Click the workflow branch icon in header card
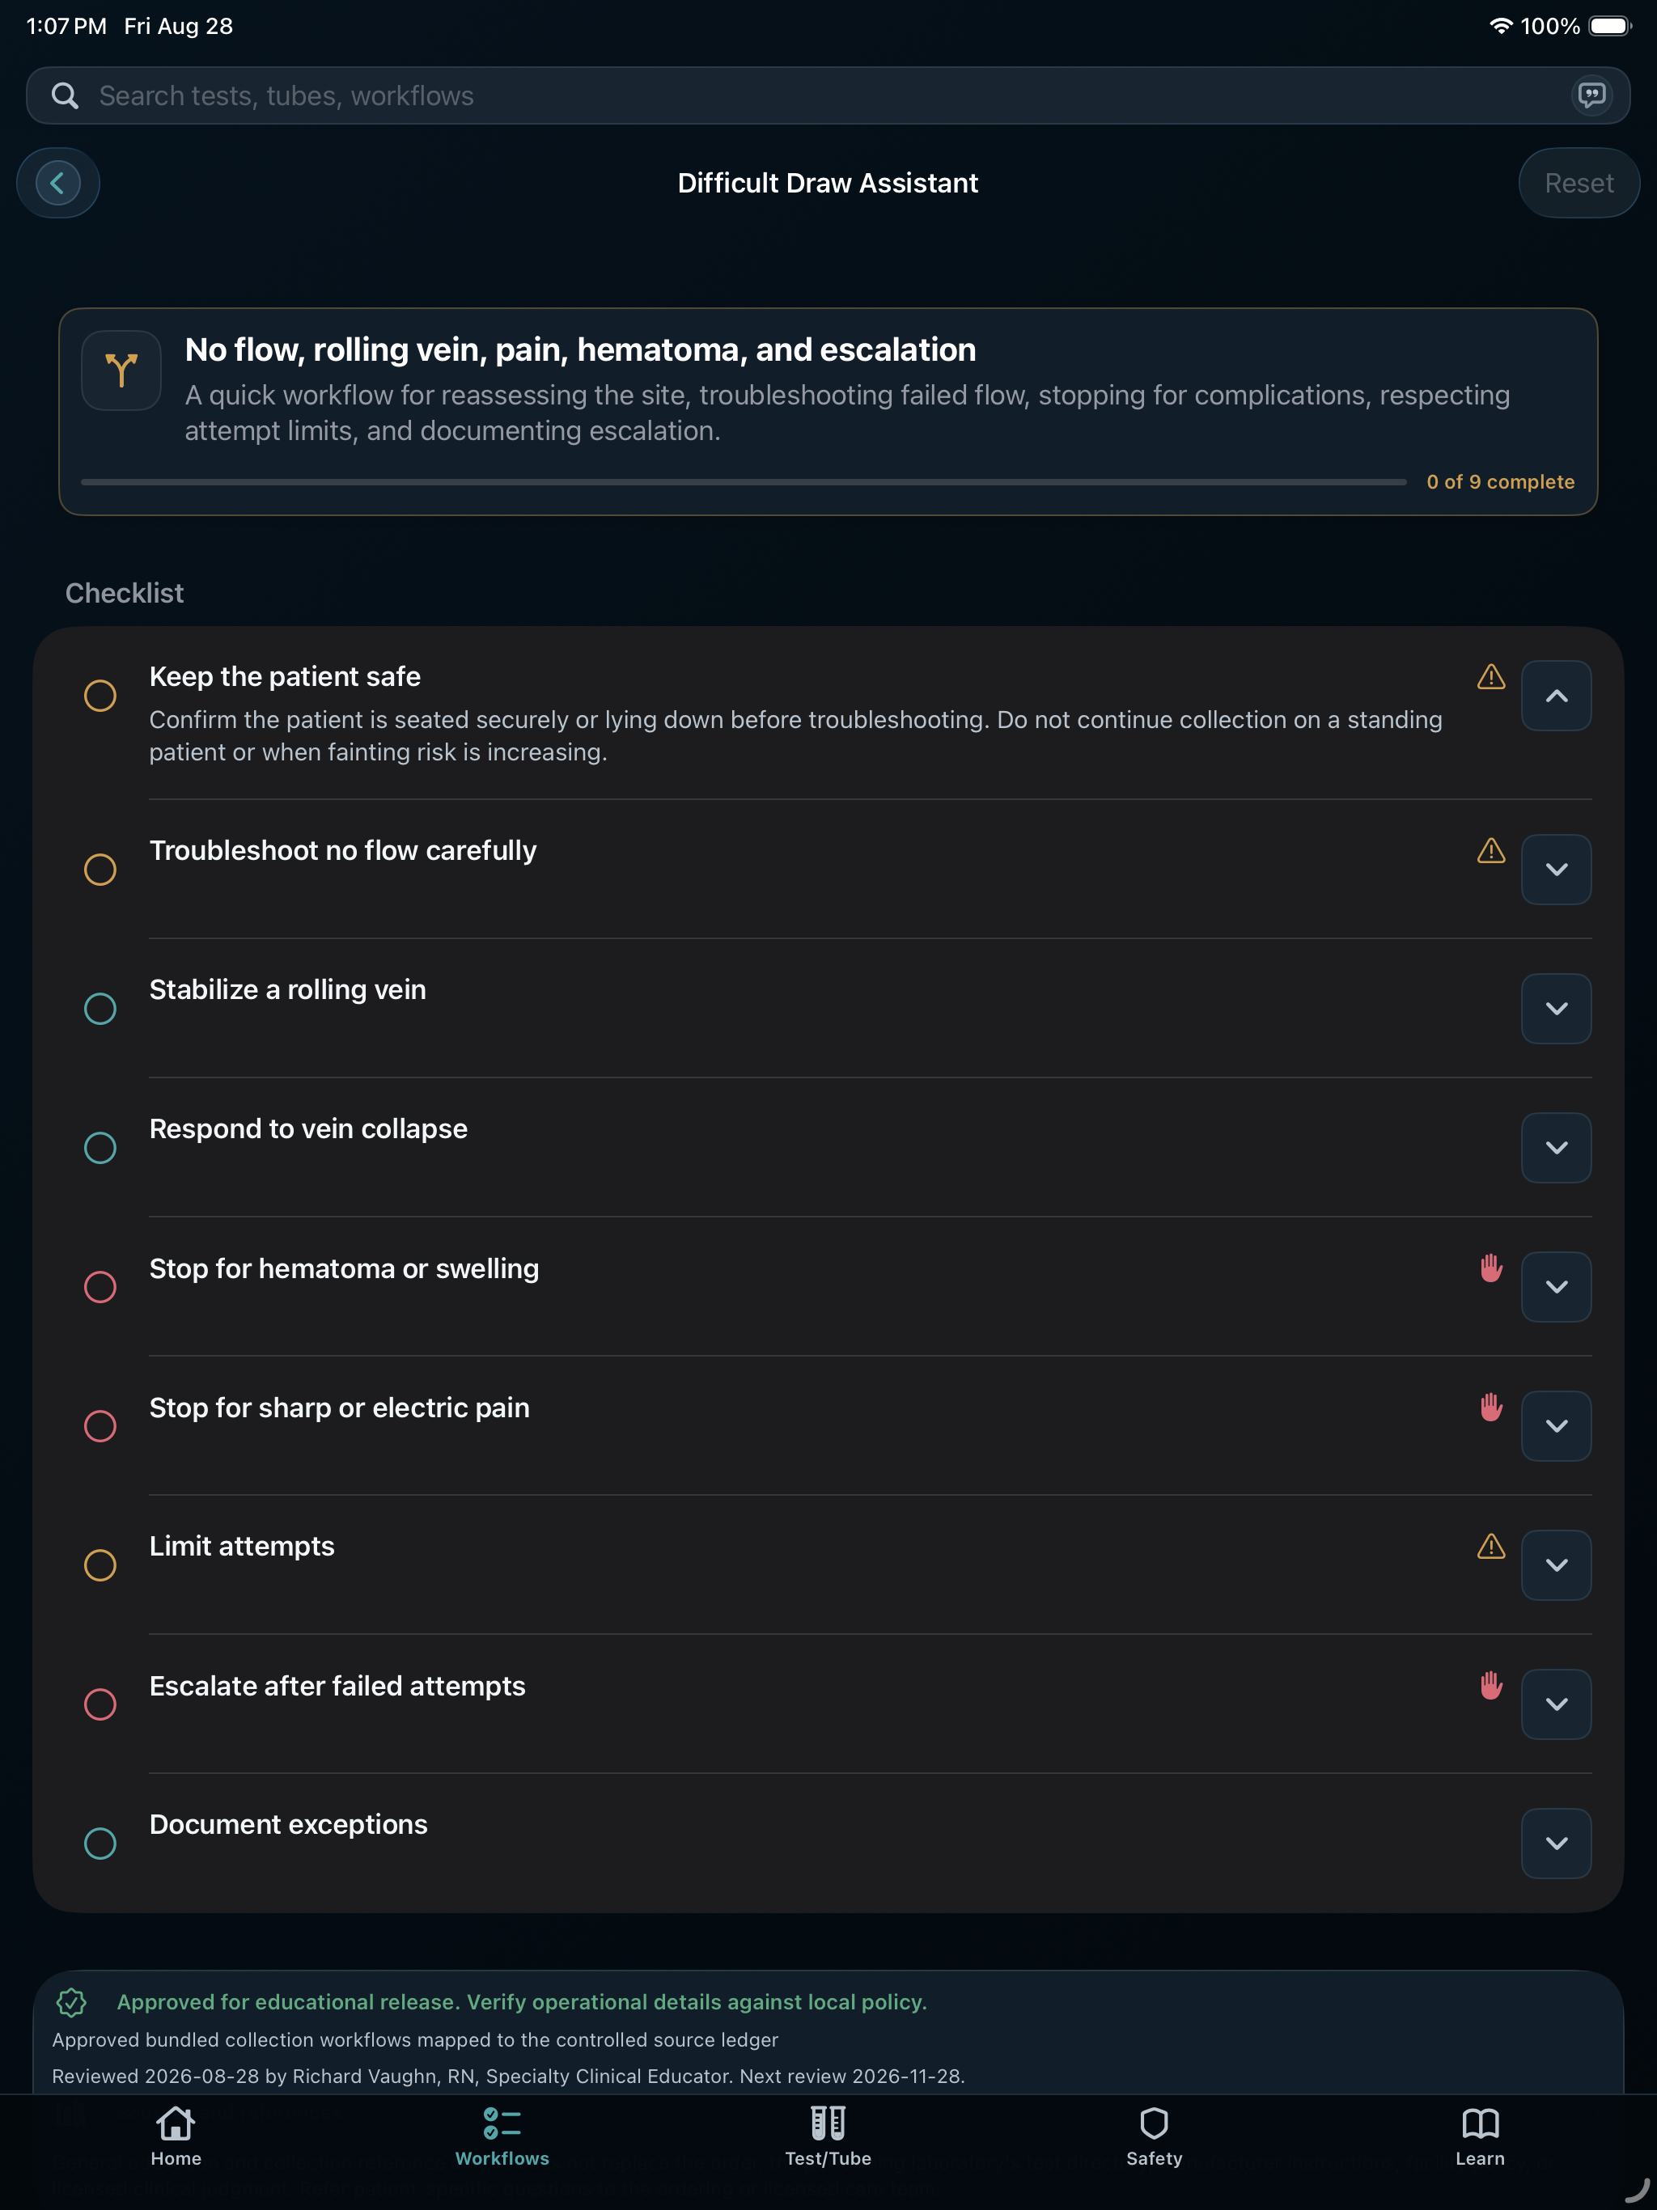Screen dimensions: 1657x2210 121,370
